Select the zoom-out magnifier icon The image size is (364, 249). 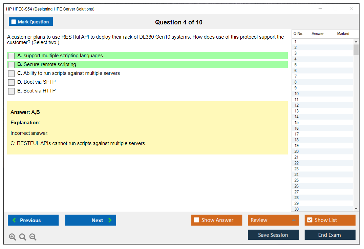pos(33,237)
